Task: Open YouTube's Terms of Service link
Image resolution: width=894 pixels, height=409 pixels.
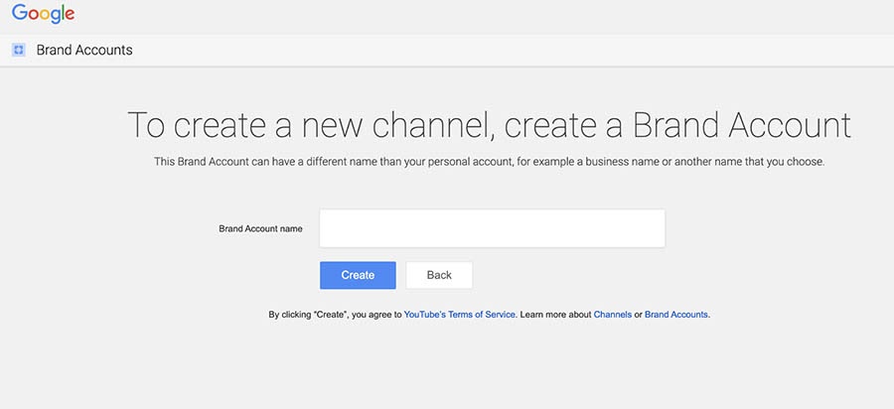Action: (460, 315)
